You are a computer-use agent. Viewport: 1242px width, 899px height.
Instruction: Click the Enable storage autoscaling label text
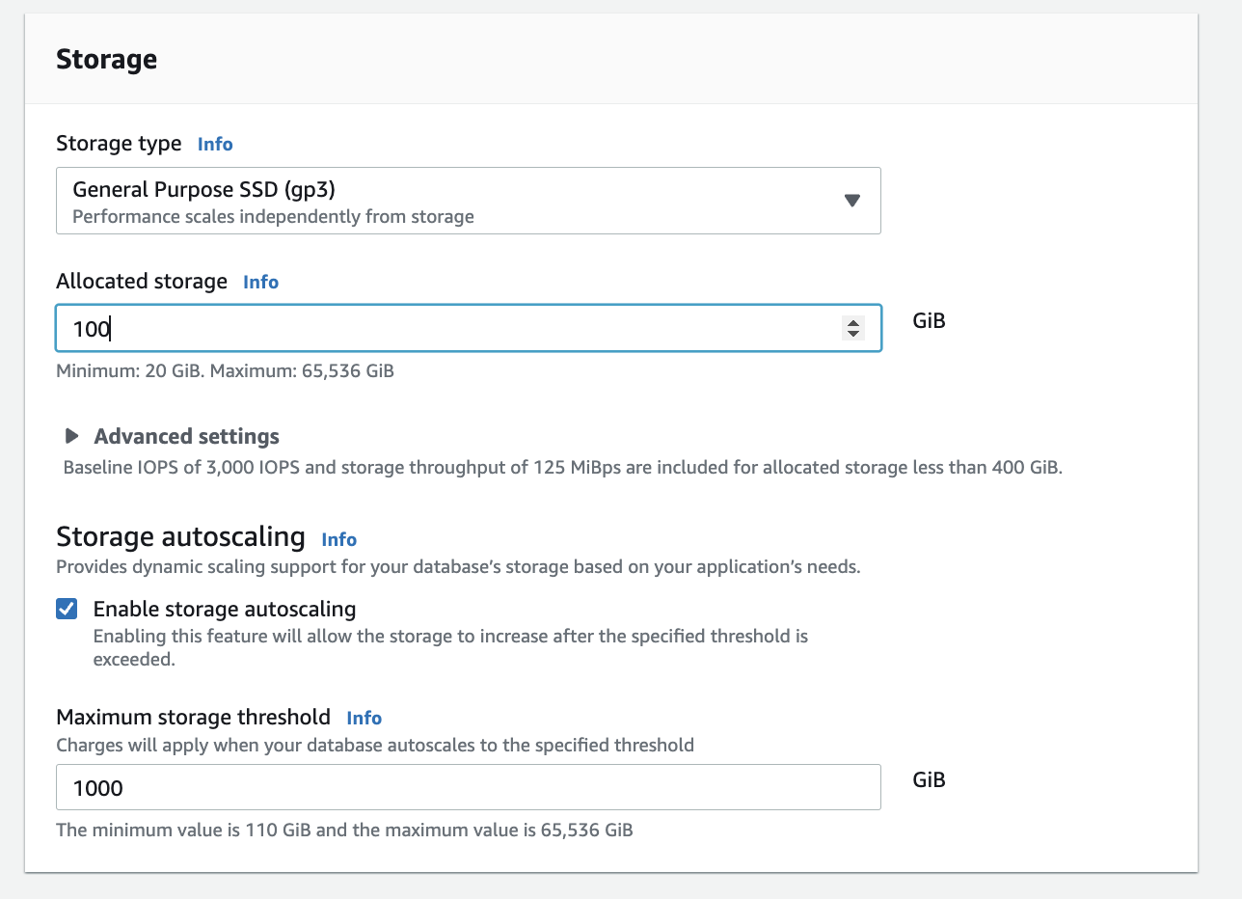point(225,610)
